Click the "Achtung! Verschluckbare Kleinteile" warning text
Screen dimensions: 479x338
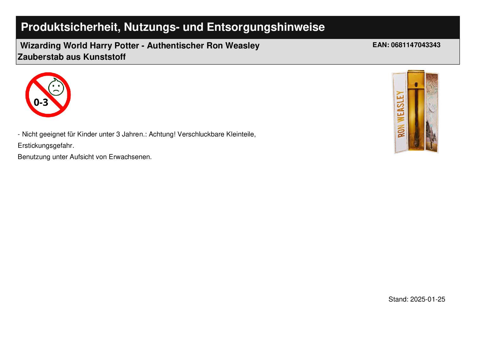click(x=202, y=134)
